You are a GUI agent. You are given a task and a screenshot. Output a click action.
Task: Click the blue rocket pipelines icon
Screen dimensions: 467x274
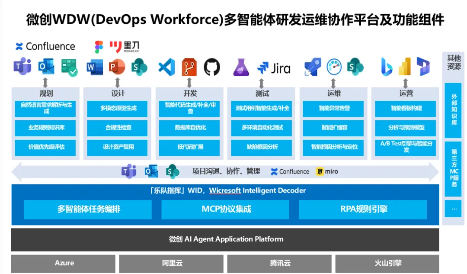(x=313, y=67)
